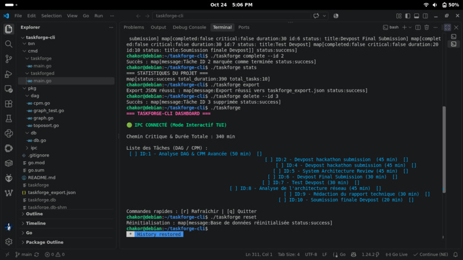Click battery 50% system indicator

(450, 5)
